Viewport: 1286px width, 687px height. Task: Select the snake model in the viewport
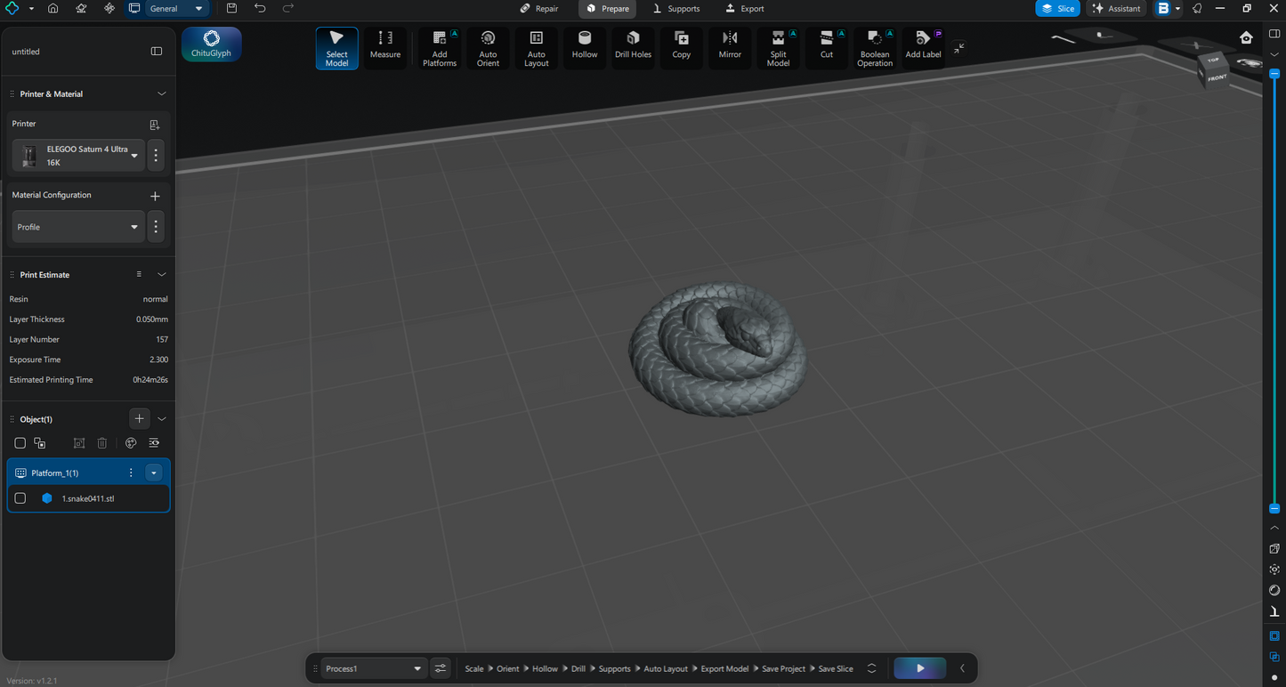tap(717, 349)
